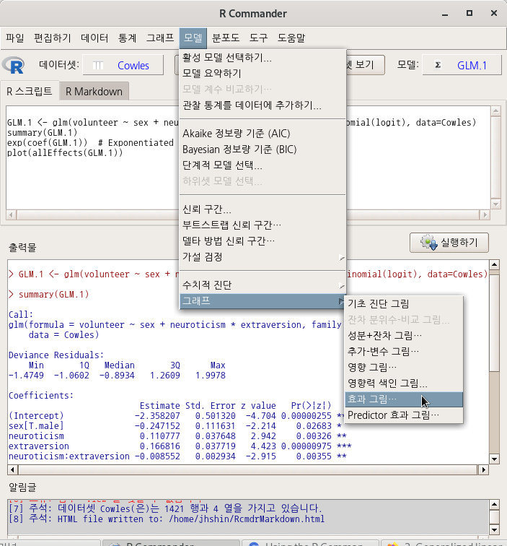Choose 활성 모델 선택하기 menu entry
The width and height of the screenshot is (507, 546).
click(263, 58)
